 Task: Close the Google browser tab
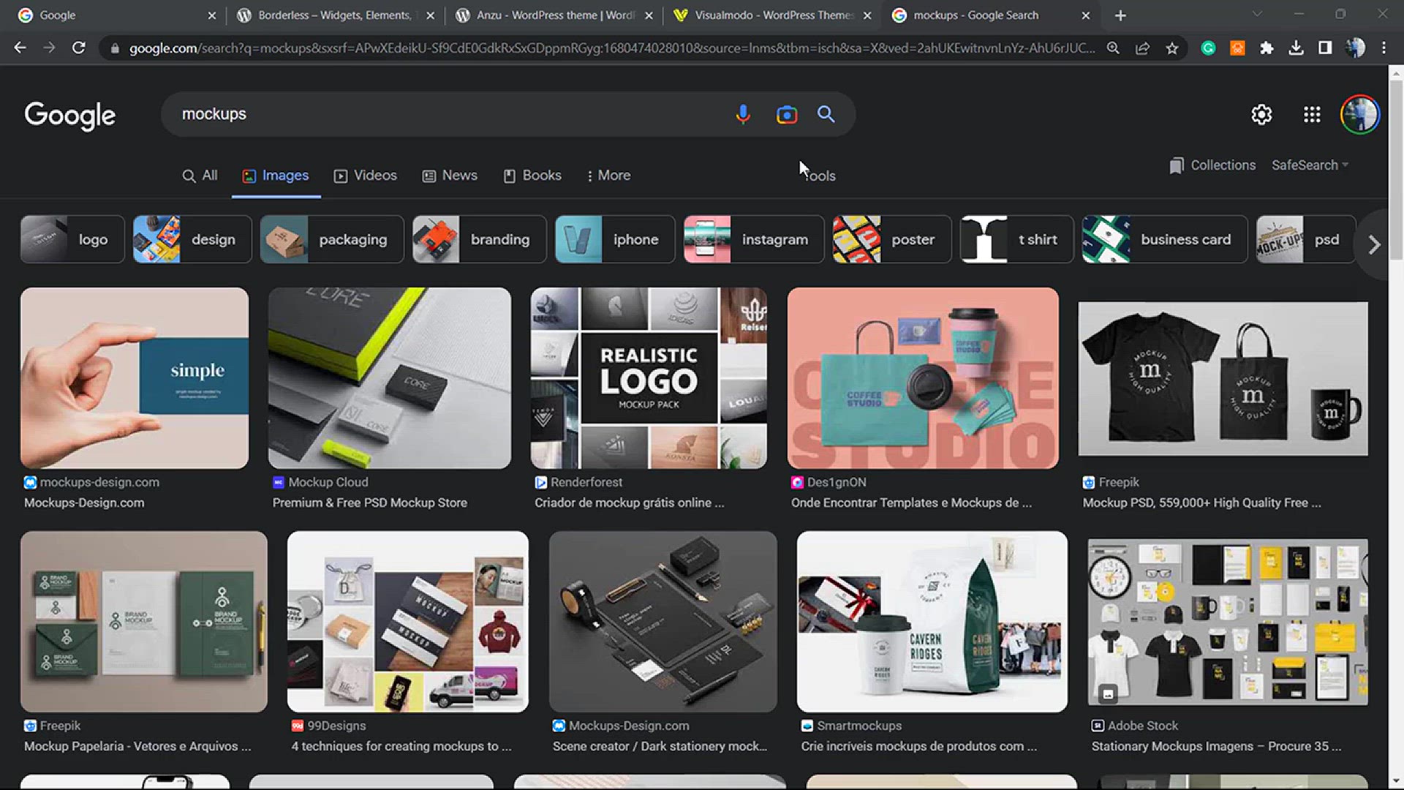(212, 15)
